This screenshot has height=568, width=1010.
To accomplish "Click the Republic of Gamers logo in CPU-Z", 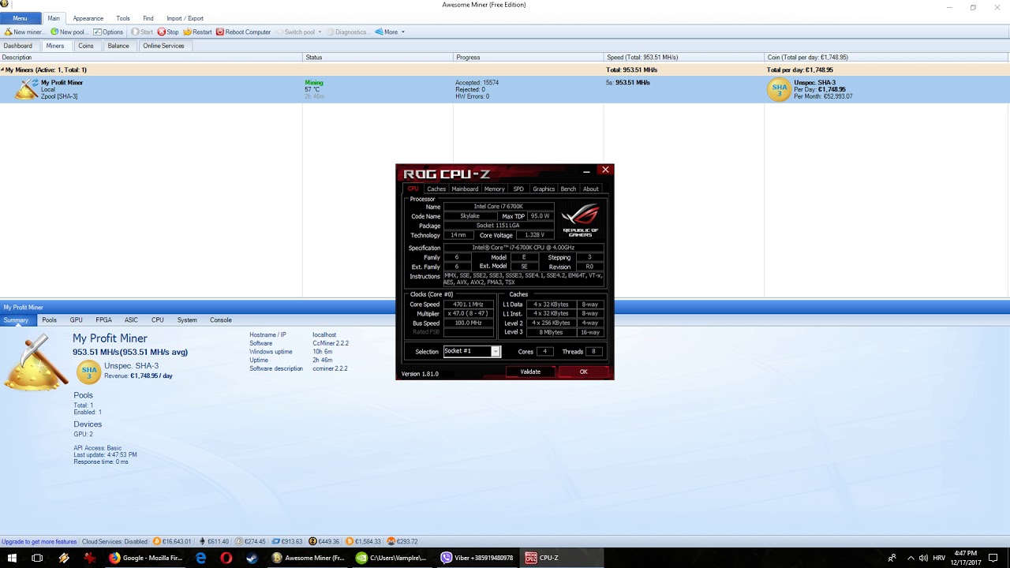I will [580, 221].
